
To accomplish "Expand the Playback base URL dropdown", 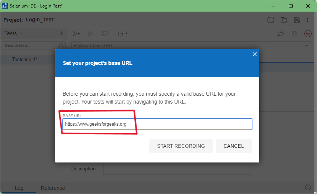I will 307,46.
